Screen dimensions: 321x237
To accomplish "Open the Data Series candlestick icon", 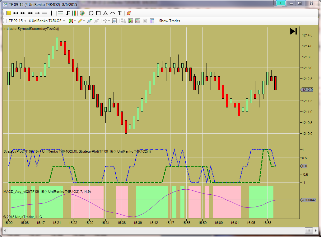I will [130, 21].
